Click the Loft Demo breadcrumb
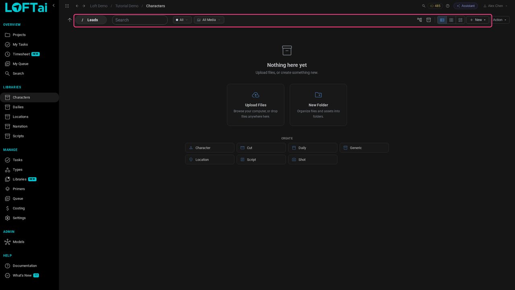The height and width of the screenshot is (290, 515). tap(99, 6)
